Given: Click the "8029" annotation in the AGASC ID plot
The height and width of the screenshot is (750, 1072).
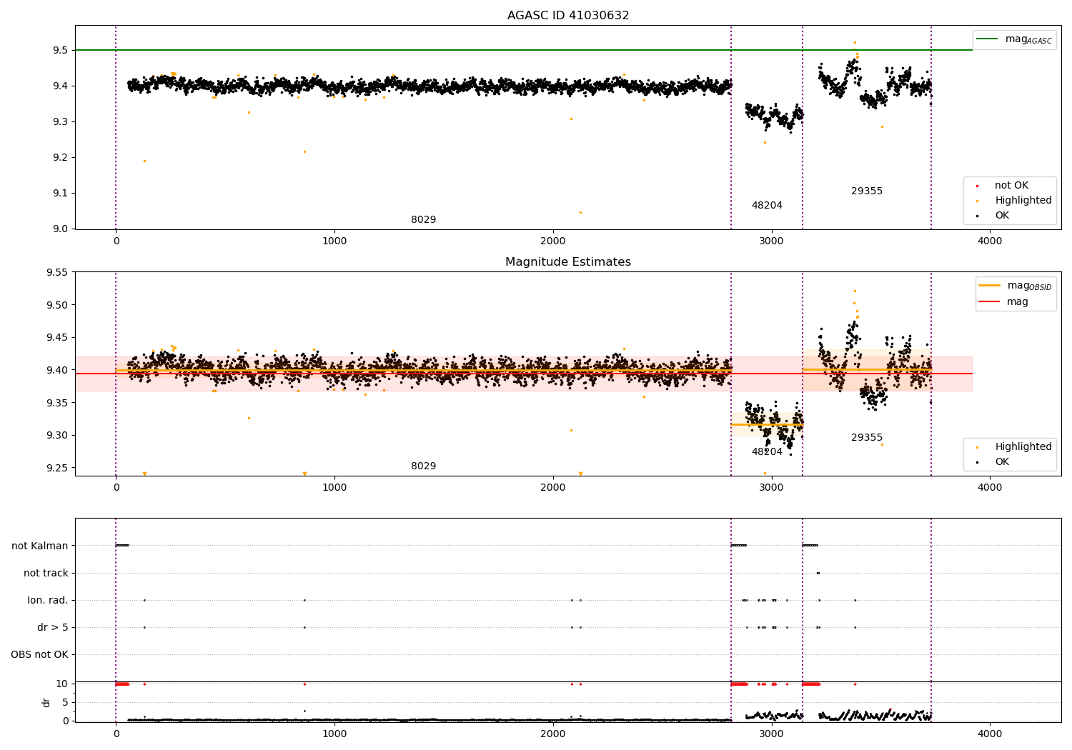Looking at the screenshot, I should (424, 220).
